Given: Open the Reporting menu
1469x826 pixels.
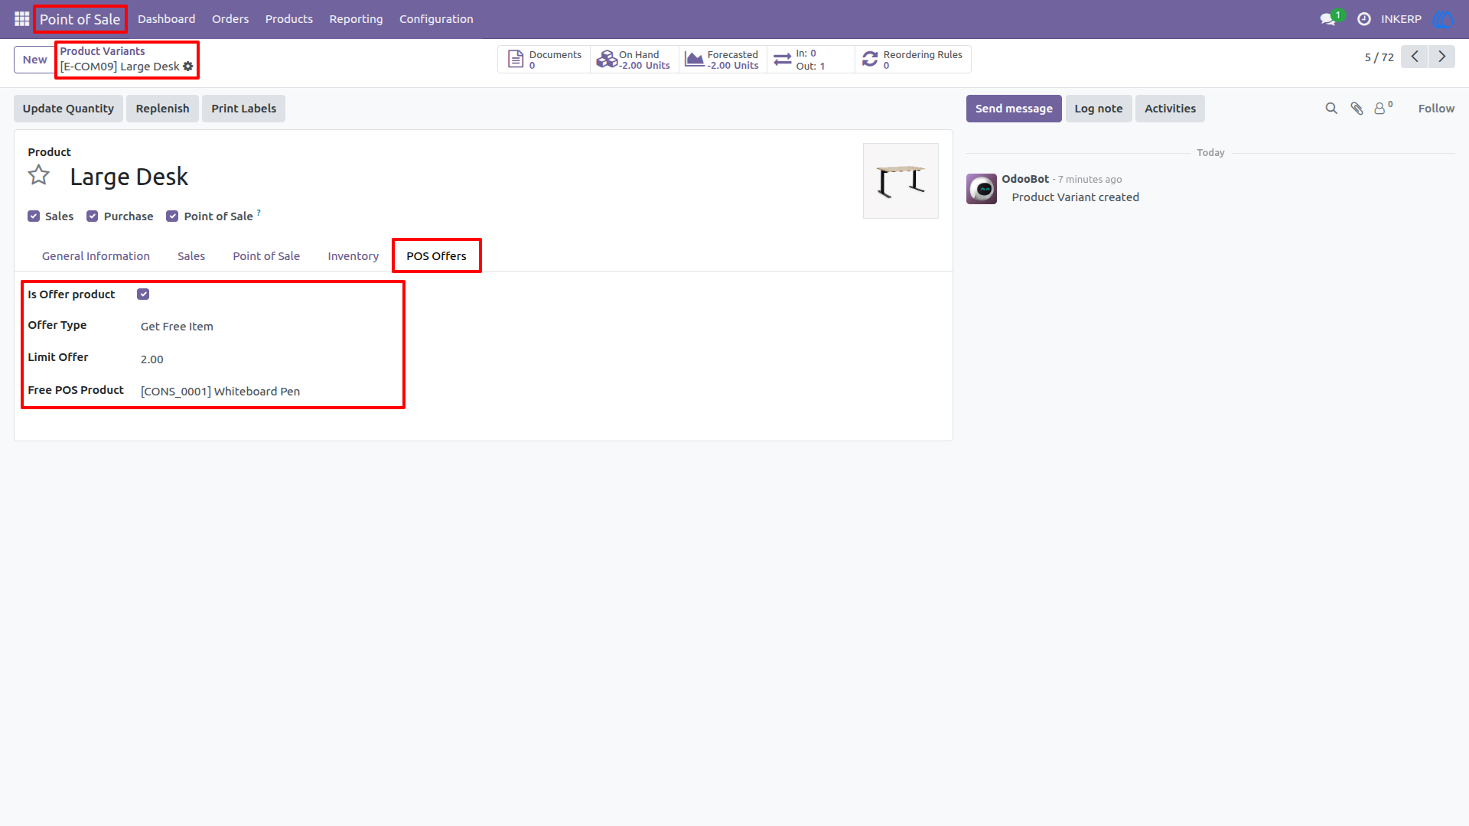Looking at the screenshot, I should click(x=356, y=19).
